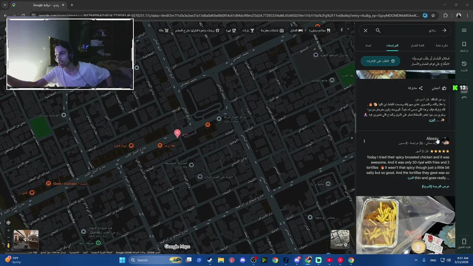Switch to the لمحة about tab
The width and height of the screenshot is (473, 266).
tap(368, 45)
